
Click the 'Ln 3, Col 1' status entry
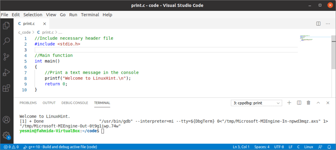point(241,147)
